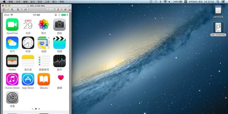Click the zoom in magnifier button

coord(18,10)
